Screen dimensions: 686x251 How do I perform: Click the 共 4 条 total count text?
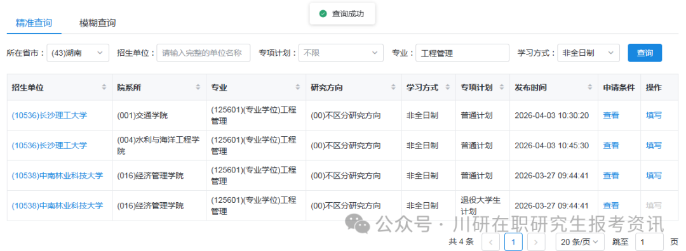461,241
